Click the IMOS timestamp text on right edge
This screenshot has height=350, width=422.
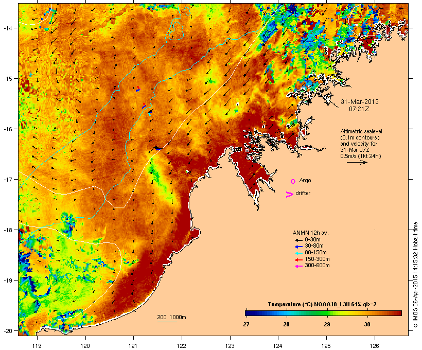click(415, 275)
